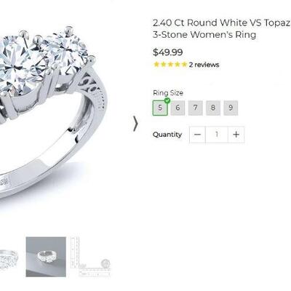Select ring size 7
Image resolution: width=291 pixels, height=291 pixels.
point(196,108)
